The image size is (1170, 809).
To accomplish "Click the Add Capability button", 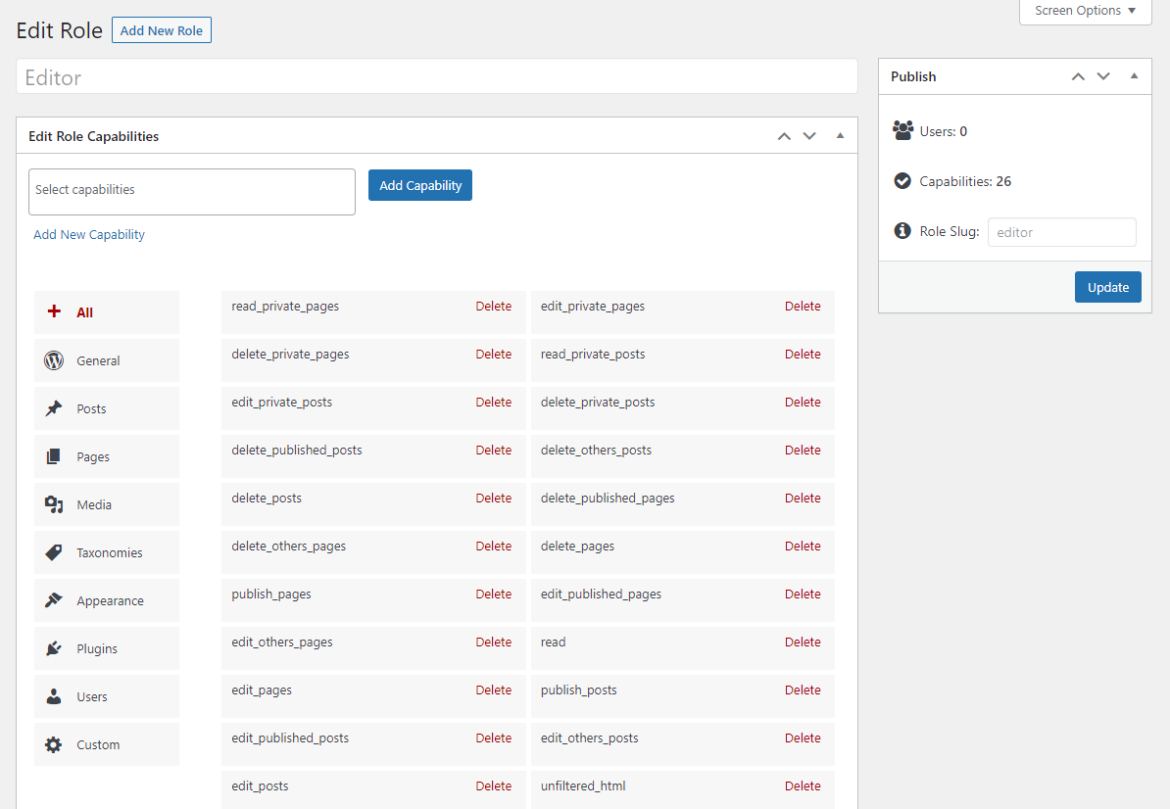I will [420, 185].
